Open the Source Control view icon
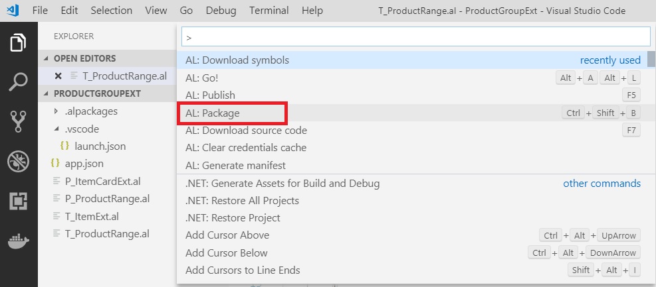Viewport: 656px width, 287px height. pyautogui.click(x=19, y=121)
